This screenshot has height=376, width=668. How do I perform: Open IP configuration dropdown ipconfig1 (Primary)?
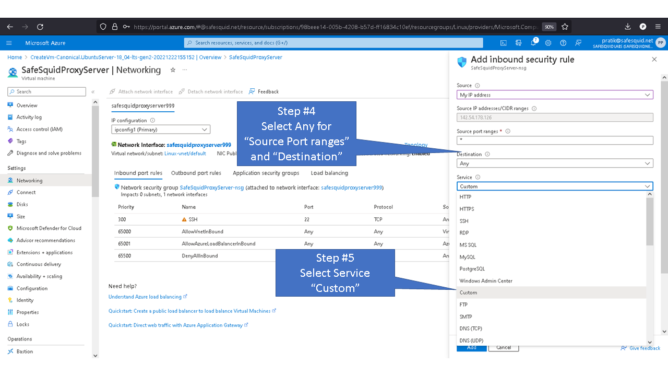tap(161, 130)
